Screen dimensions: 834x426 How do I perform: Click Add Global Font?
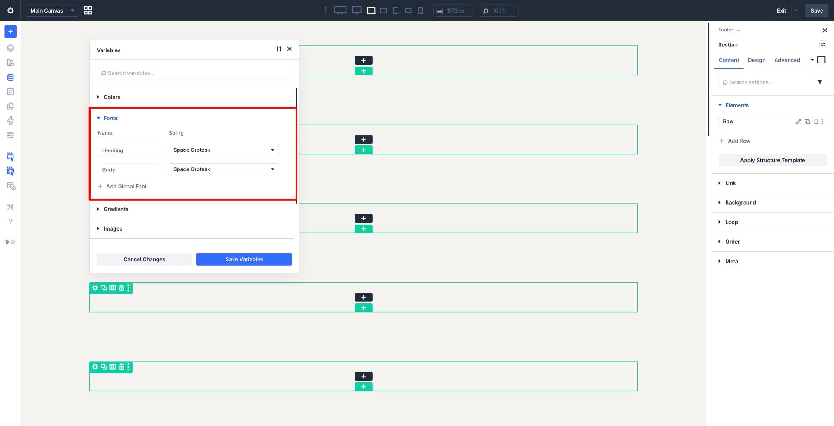tap(122, 186)
